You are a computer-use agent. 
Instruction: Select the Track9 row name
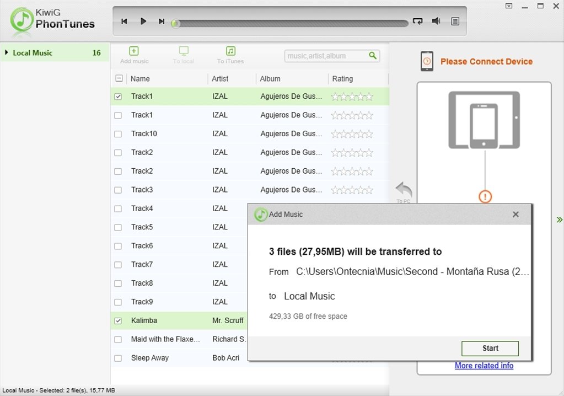[x=142, y=302]
